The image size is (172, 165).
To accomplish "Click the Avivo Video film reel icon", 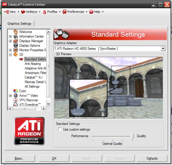I will tap(16, 96).
